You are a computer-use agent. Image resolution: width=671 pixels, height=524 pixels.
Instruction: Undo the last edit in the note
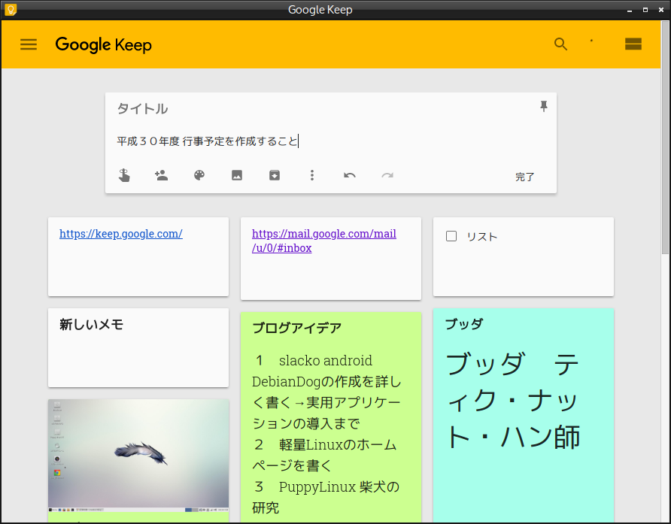point(349,175)
